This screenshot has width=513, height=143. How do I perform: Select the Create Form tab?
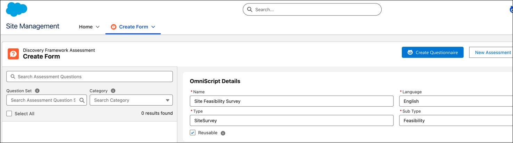(x=133, y=27)
